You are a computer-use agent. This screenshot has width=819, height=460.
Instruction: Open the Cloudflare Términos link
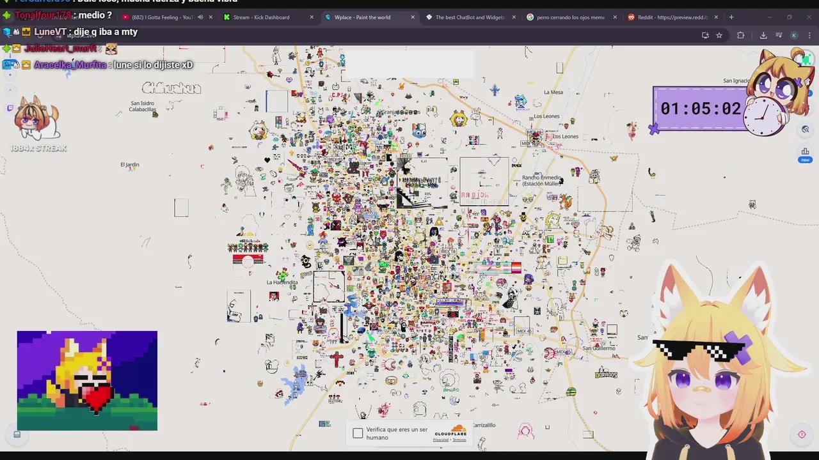click(459, 440)
